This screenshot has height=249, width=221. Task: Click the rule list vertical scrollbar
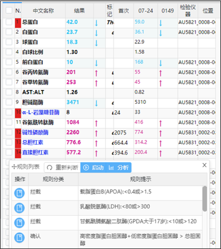coord(205,199)
